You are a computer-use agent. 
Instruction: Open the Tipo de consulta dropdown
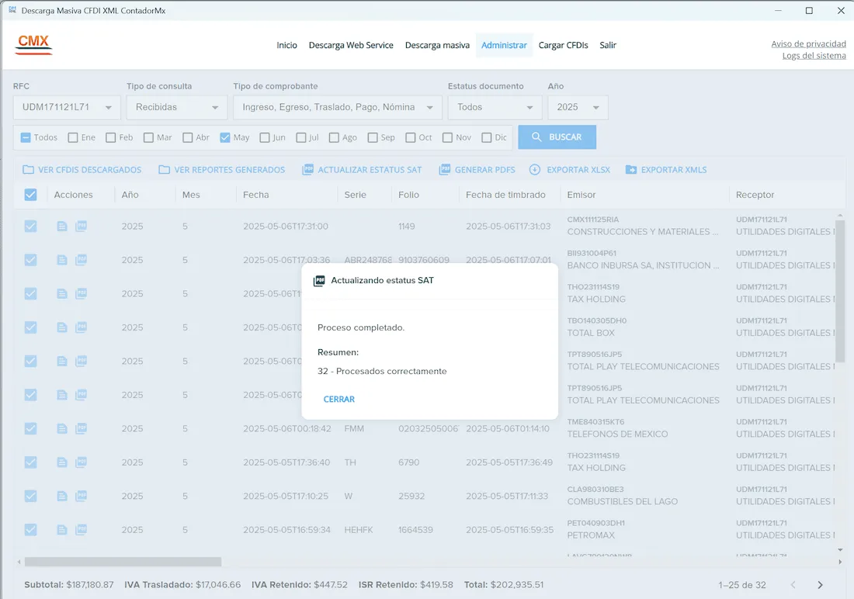pyautogui.click(x=176, y=107)
